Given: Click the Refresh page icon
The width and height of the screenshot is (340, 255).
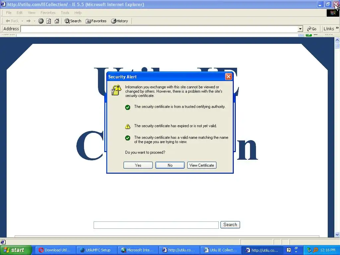Looking at the screenshot, I should click(49, 21).
